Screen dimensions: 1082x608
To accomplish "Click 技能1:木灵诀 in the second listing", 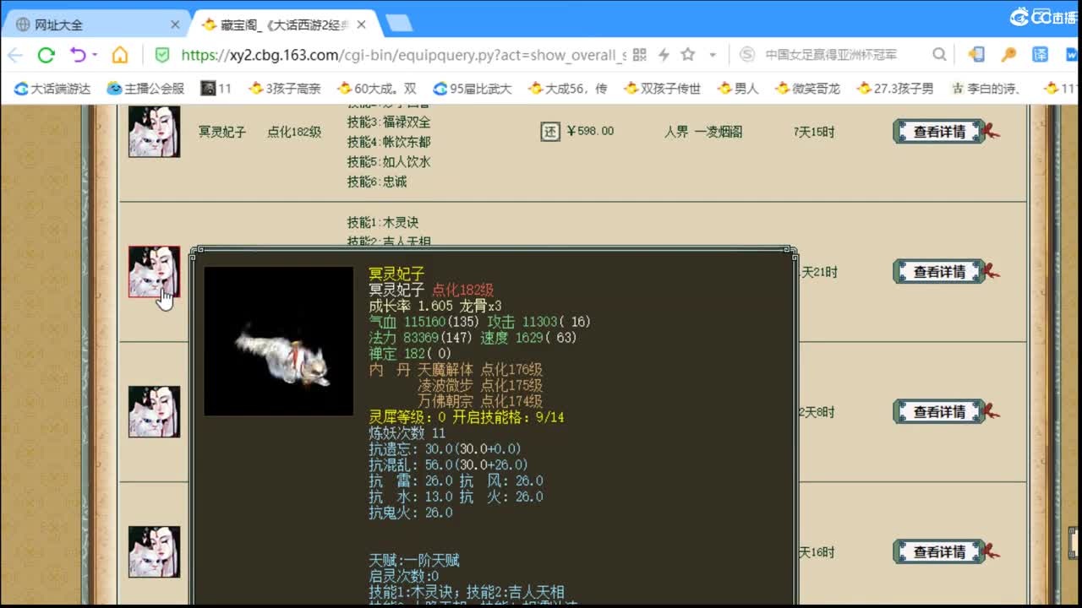I will tap(383, 223).
